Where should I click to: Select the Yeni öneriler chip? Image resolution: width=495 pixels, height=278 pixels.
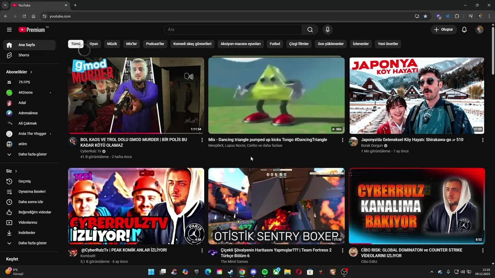coord(388,44)
